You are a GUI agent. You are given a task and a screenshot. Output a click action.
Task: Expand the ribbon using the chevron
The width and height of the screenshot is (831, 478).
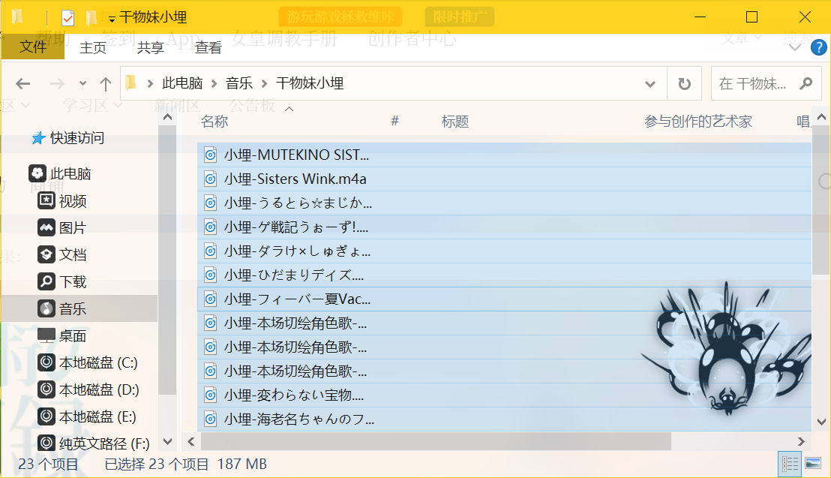point(796,48)
